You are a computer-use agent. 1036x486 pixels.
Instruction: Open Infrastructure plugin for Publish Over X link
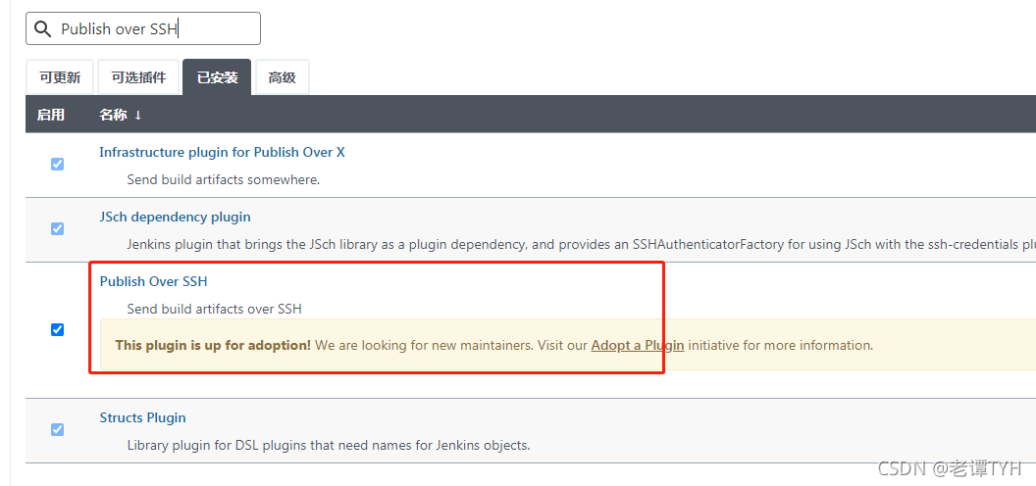point(222,153)
